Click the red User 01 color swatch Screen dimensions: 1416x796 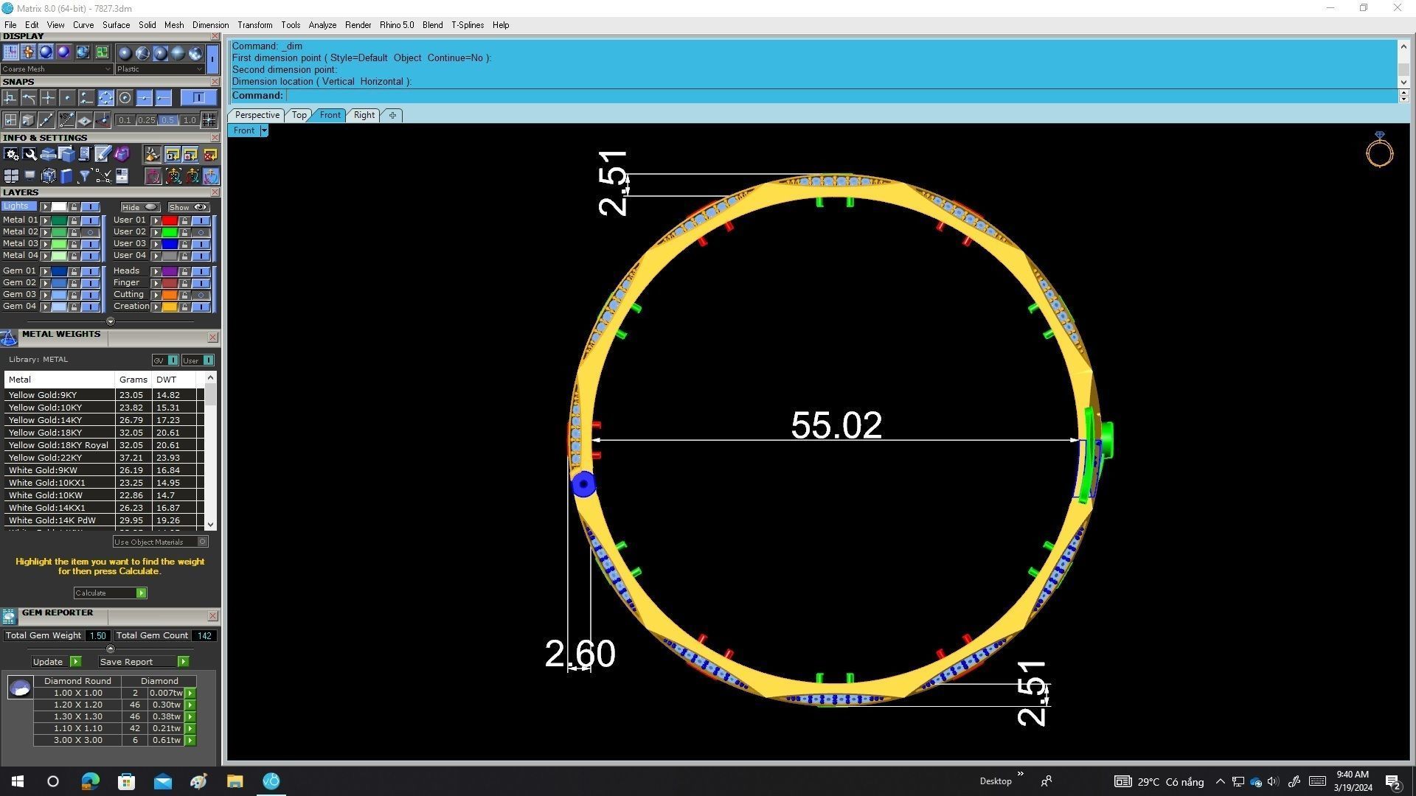pos(170,220)
